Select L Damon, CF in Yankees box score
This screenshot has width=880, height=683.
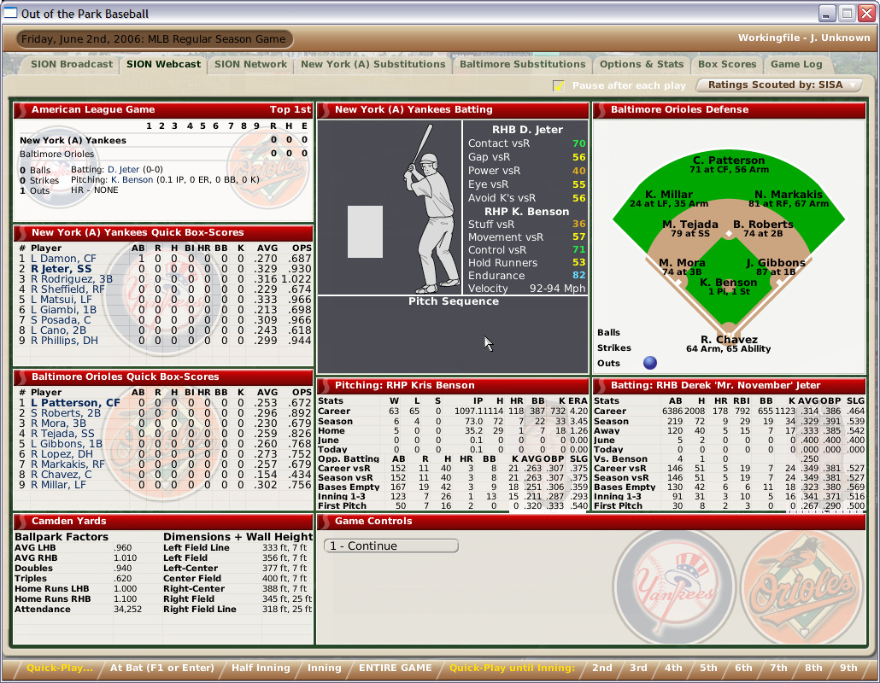63,259
